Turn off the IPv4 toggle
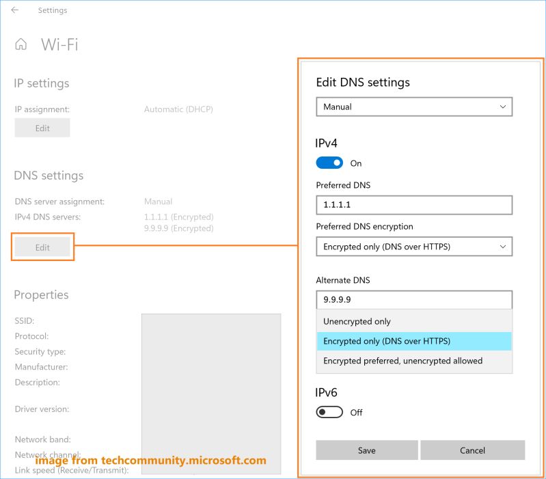Viewport: 546px width, 479px height. [x=329, y=163]
